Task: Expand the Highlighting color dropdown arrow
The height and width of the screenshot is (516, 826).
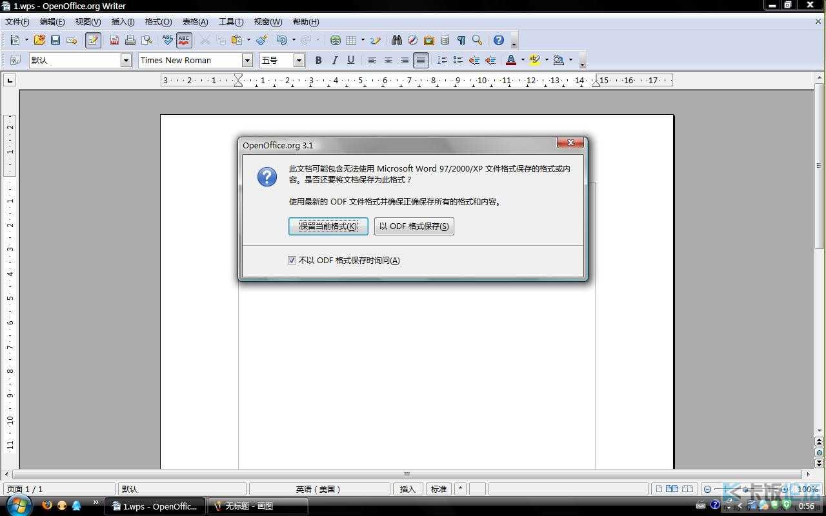Action: click(x=547, y=60)
